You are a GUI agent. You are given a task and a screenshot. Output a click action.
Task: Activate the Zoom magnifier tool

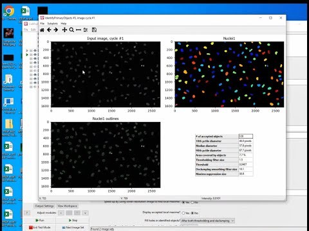pos(71,30)
